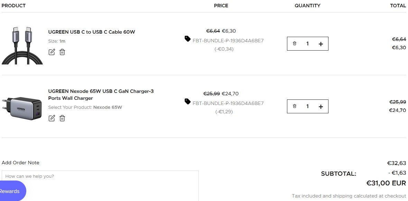Delete the USB C Cable from cart

62,52
